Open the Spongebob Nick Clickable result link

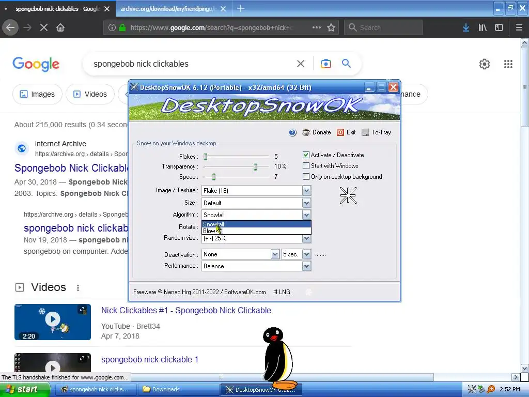click(71, 168)
